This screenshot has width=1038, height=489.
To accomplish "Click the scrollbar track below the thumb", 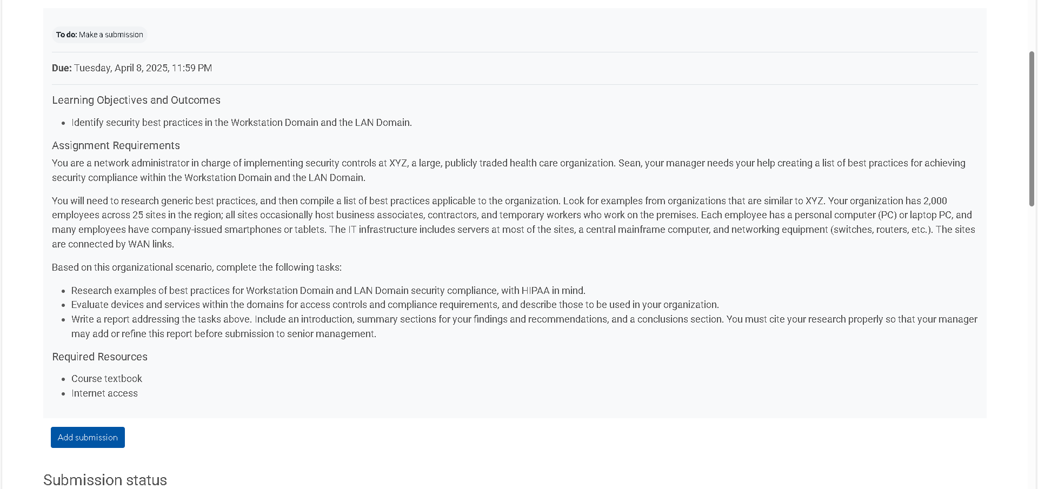I will 1032,346.
